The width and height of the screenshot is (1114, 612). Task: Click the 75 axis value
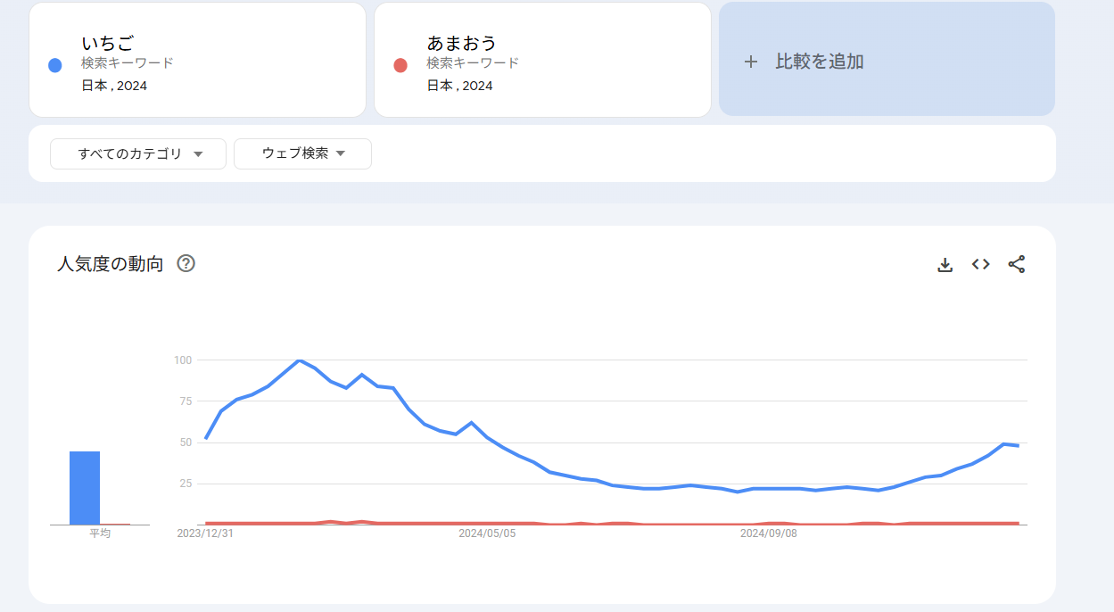[x=186, y=401]
